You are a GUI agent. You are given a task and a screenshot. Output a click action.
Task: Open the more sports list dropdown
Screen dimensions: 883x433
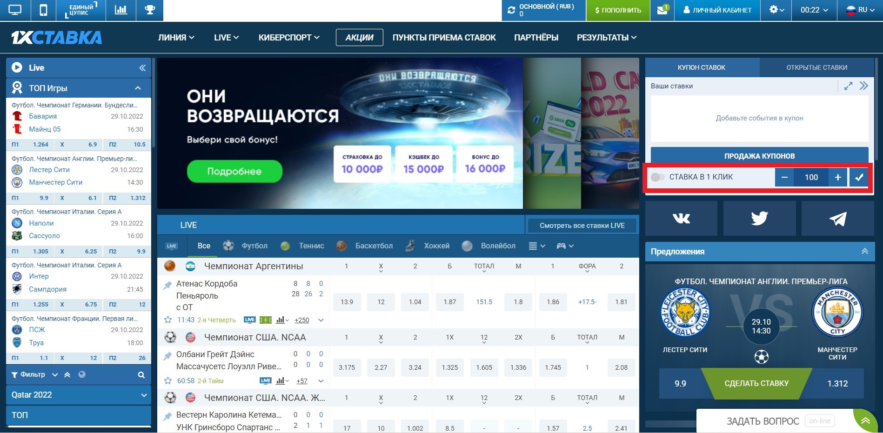[x=537, y=246]
